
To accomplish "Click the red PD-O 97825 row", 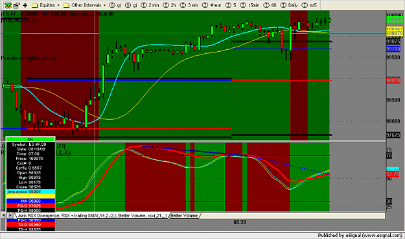I will click(30, 206).
